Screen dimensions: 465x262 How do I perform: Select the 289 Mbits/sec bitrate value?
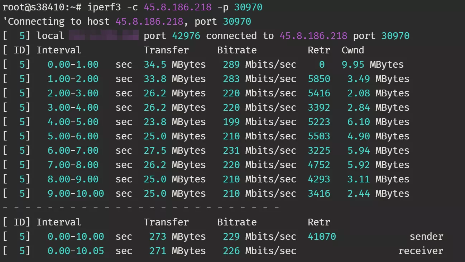click(x=259, y=65)
